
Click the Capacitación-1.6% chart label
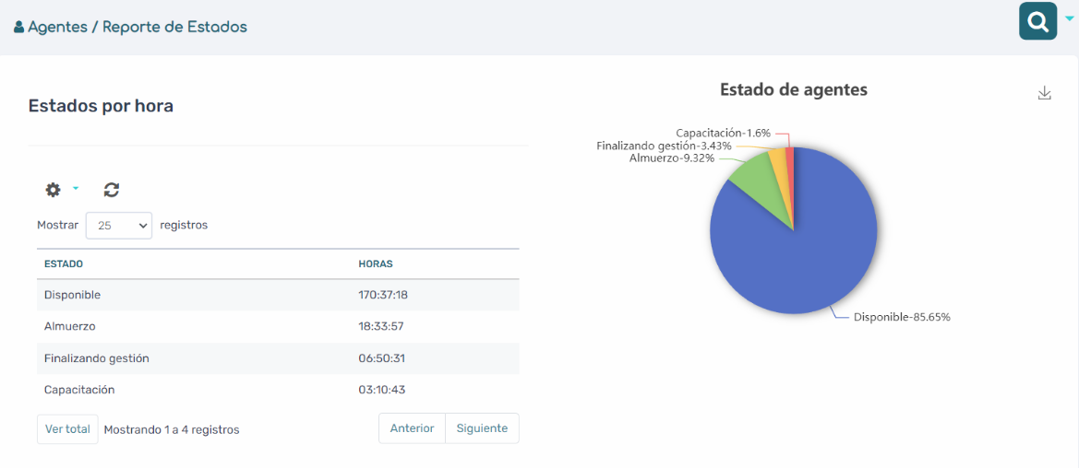724,133
